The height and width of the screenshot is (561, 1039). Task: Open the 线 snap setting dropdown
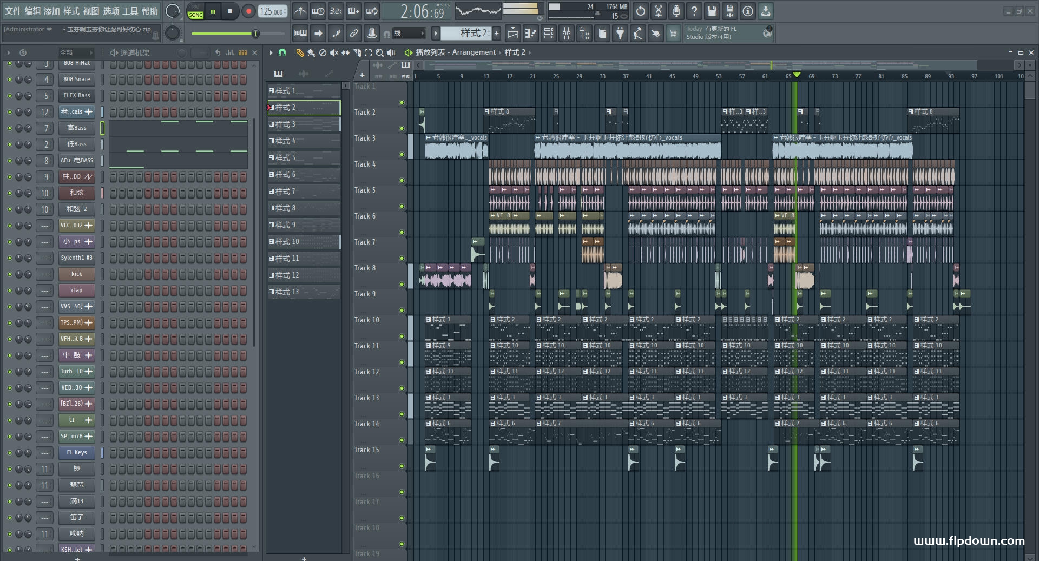[409, 34]
